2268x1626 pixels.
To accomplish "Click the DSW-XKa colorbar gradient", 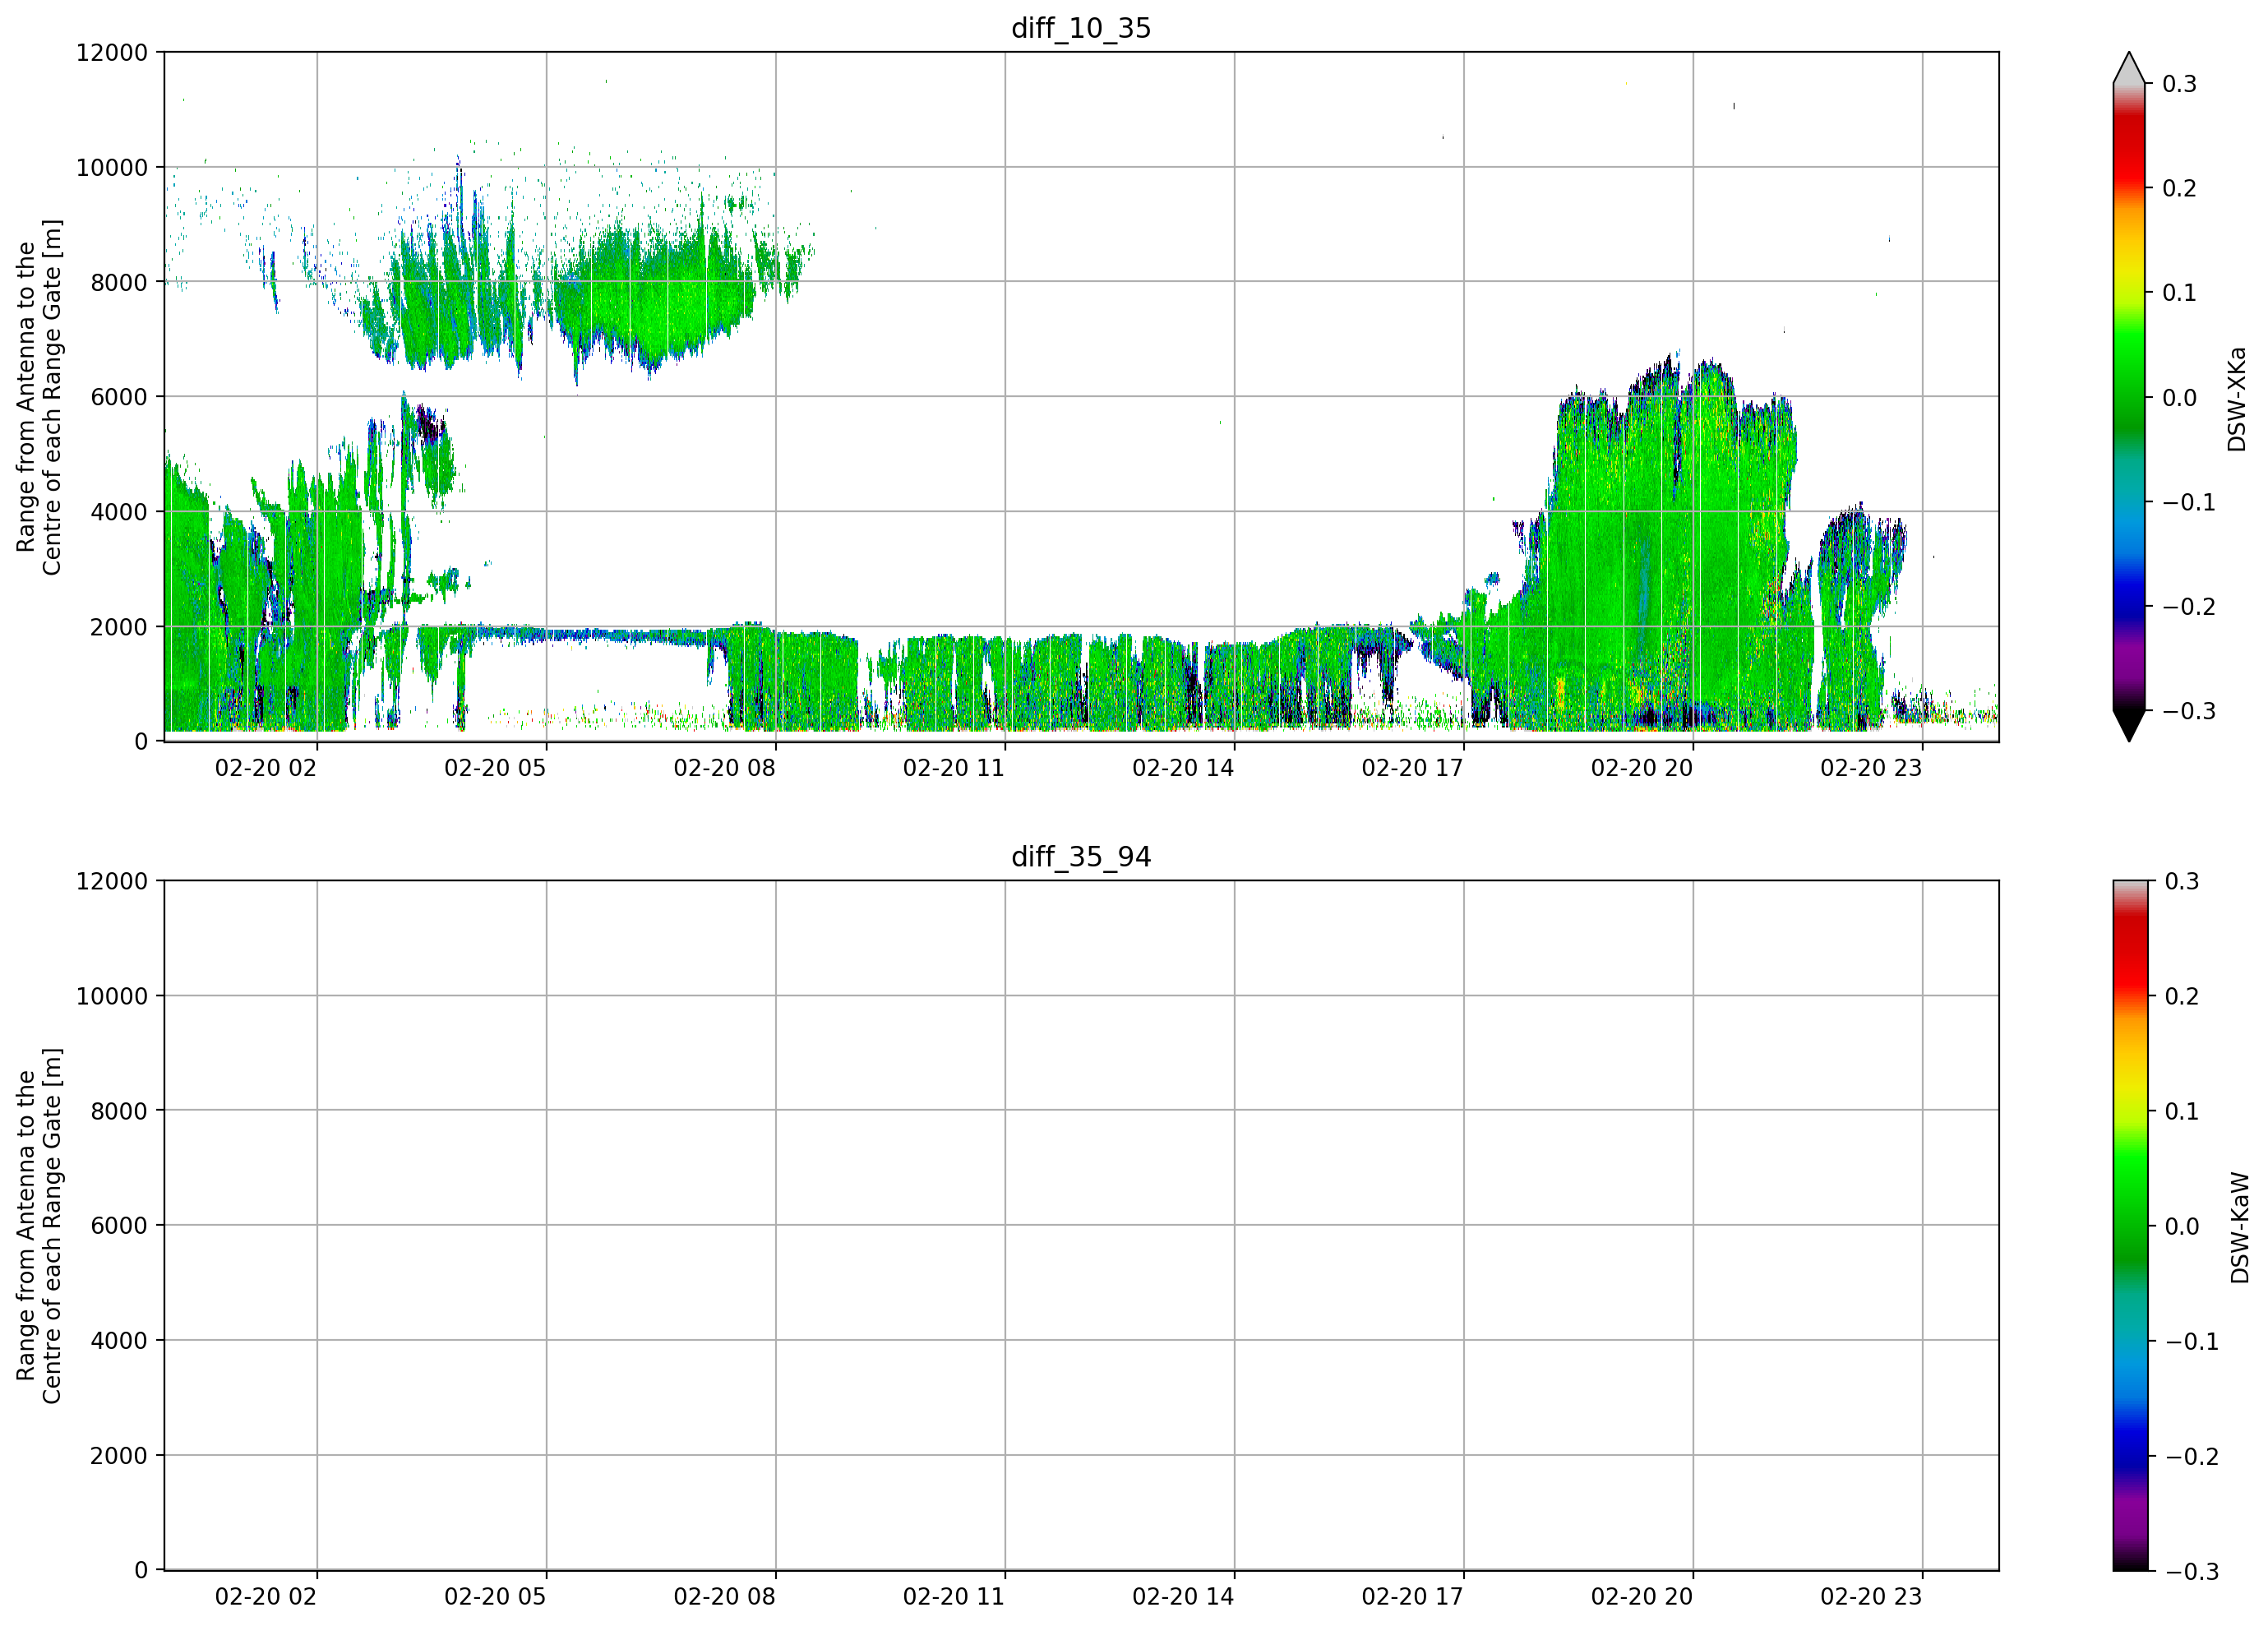I will 2129,397.
